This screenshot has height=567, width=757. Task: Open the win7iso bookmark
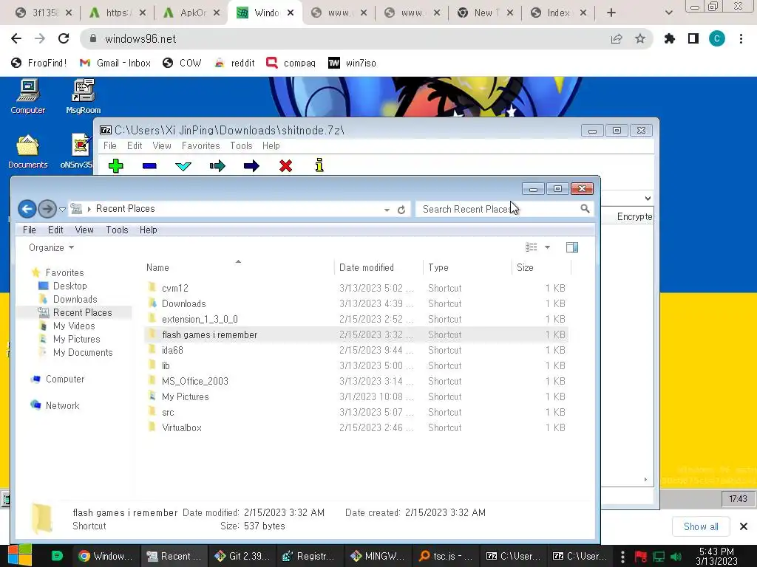pos(353,63)
